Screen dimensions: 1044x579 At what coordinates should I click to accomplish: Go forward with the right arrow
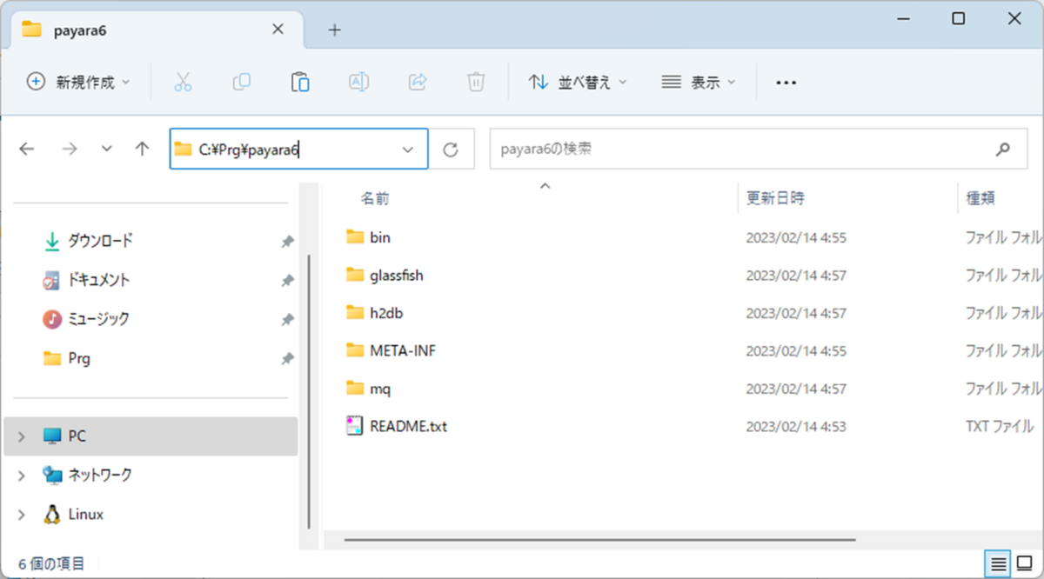tap(70, 150)
